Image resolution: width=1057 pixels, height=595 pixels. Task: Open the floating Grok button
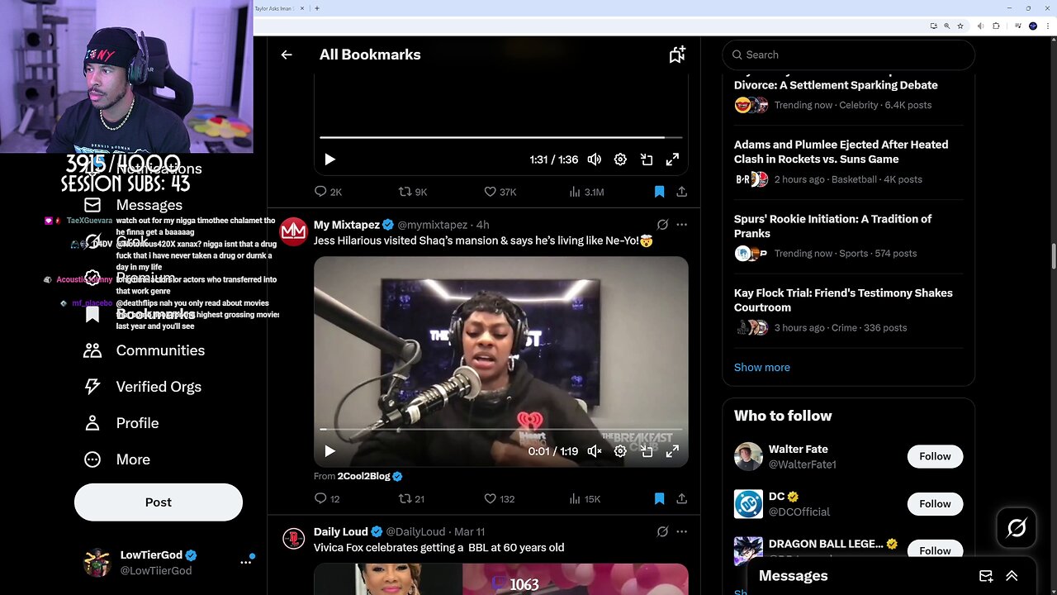1017,527
